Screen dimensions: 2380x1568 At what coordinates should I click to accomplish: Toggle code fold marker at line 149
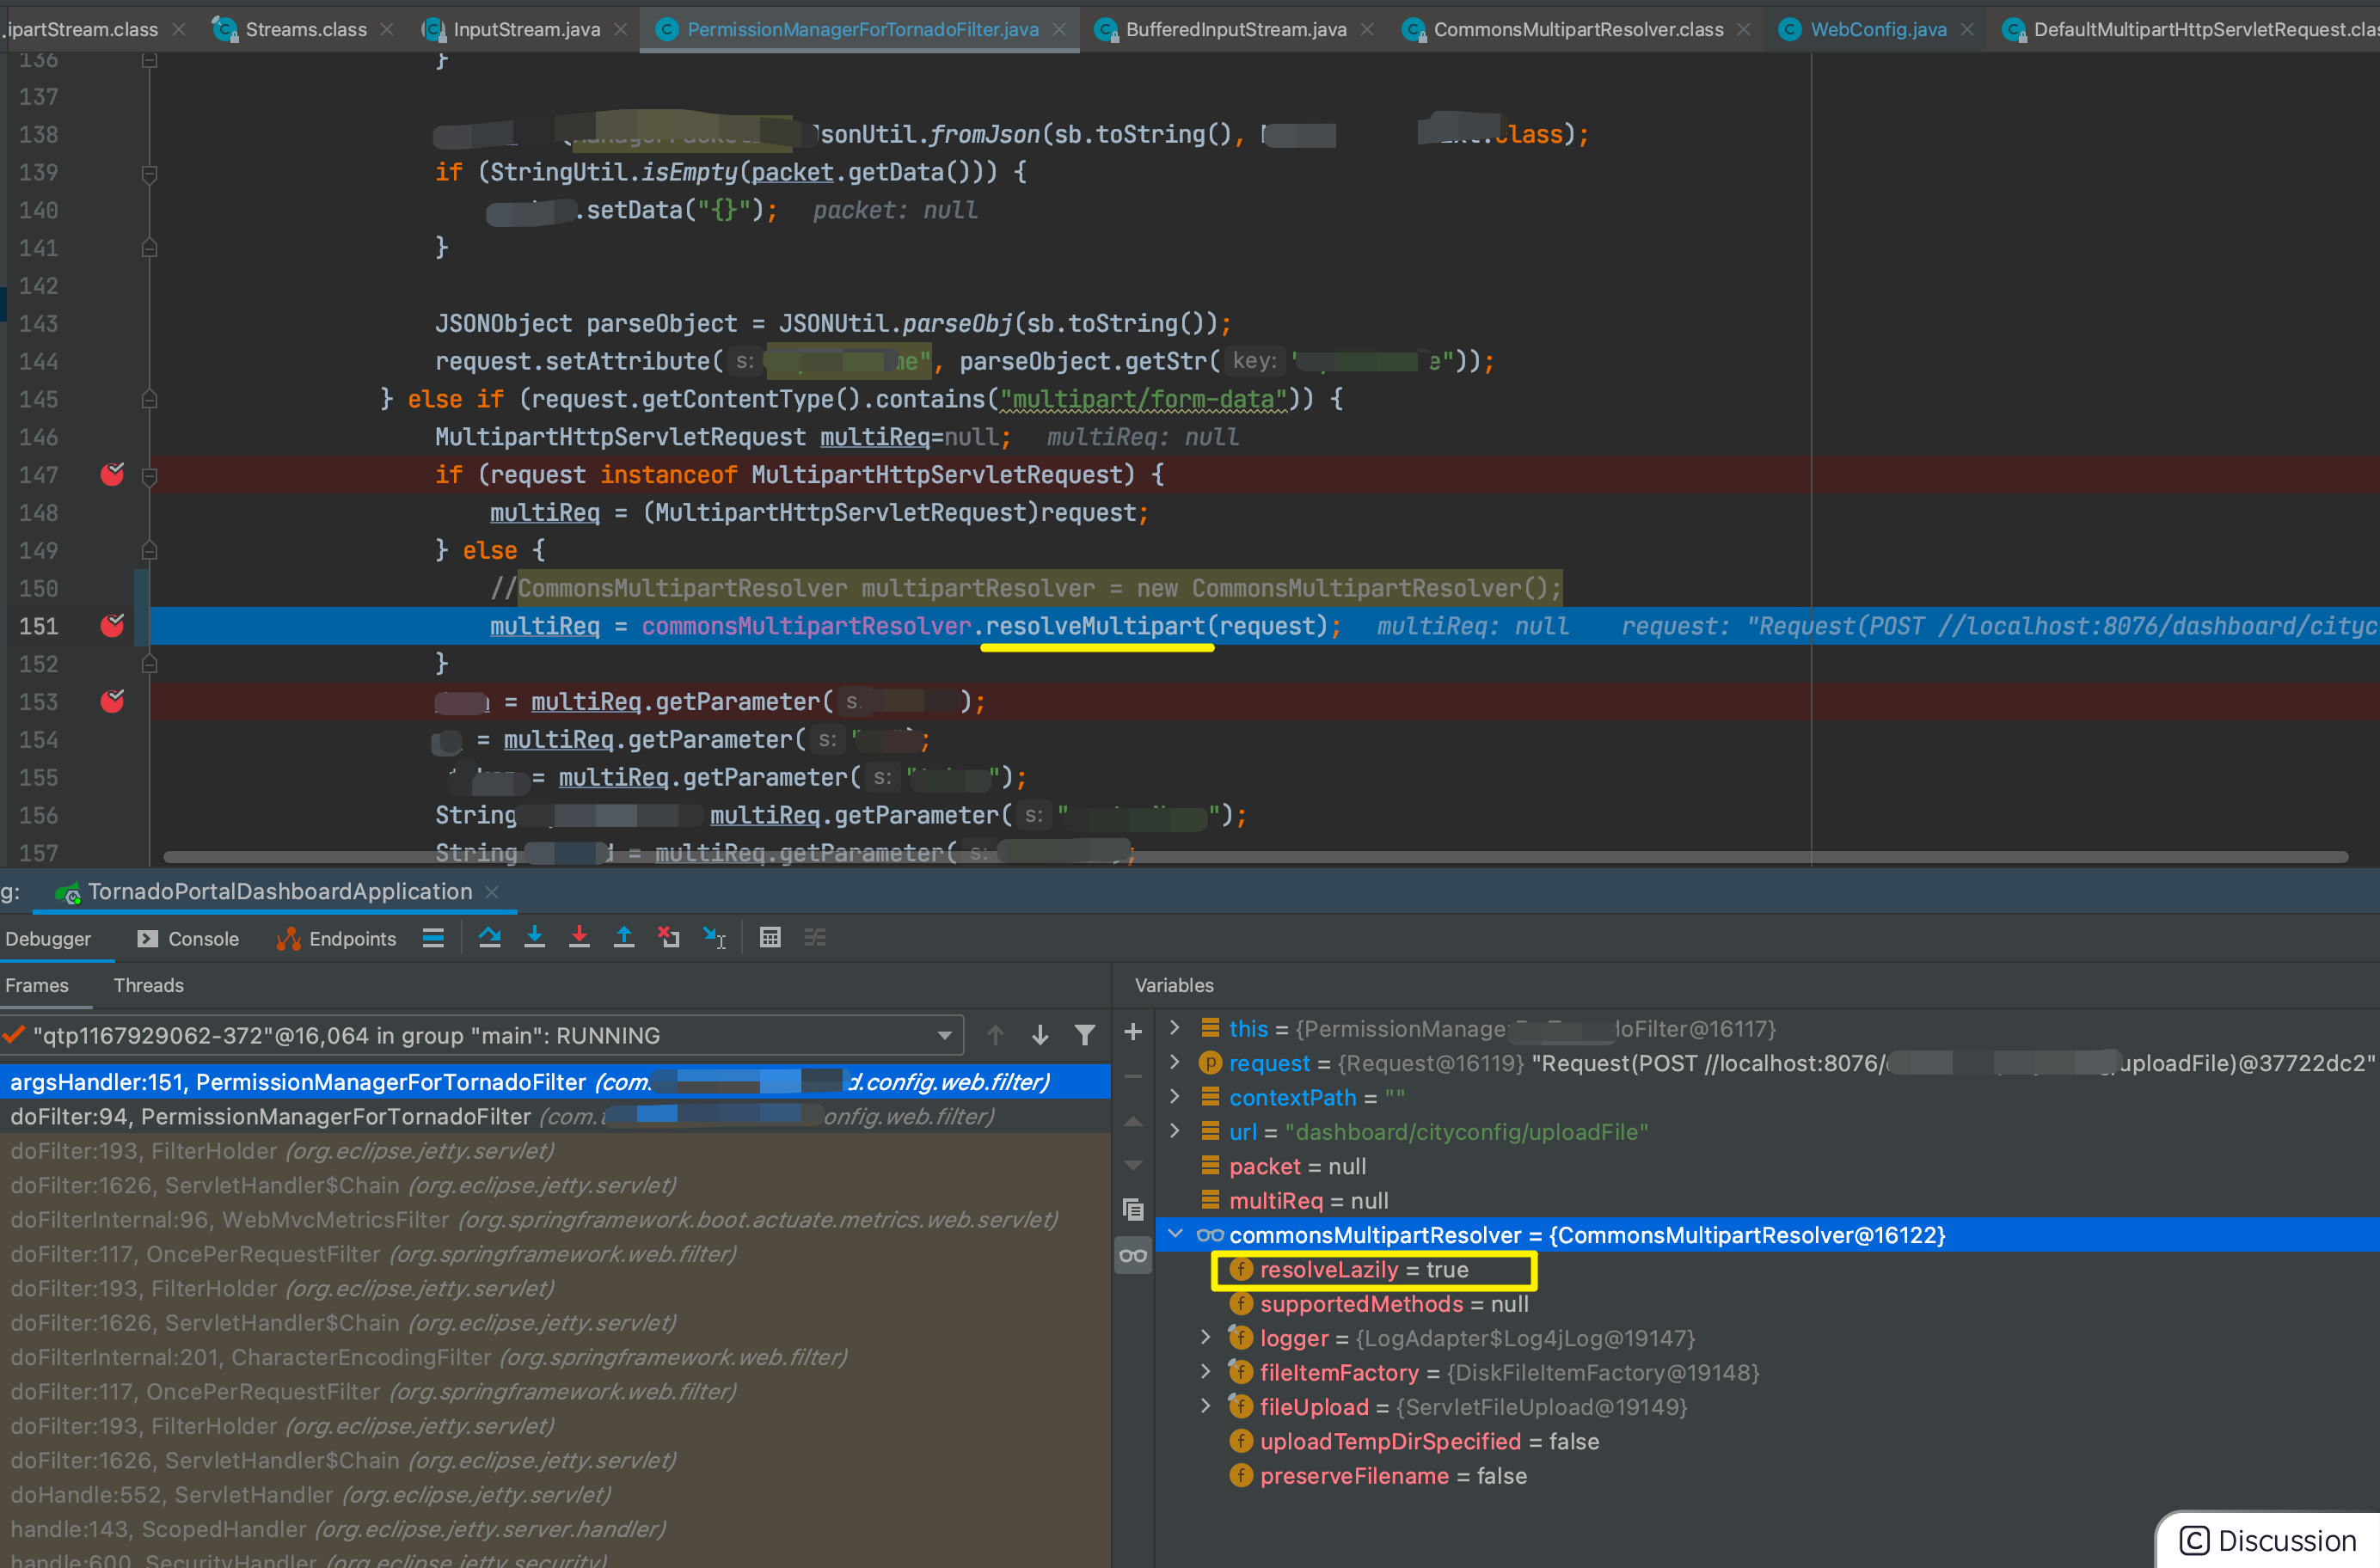pos(149,550)
